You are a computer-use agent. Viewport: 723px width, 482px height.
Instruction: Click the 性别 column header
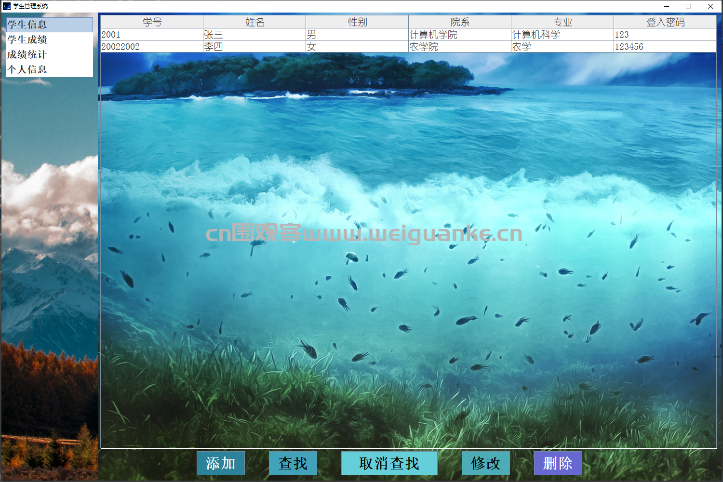[x=357, y=22]
